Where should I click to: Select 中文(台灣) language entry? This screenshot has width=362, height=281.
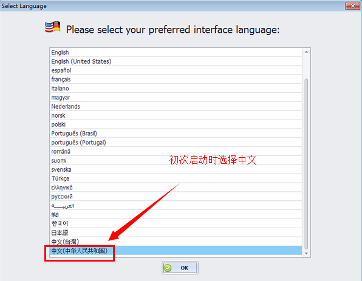pyautogui.click(x=176, y=242)
